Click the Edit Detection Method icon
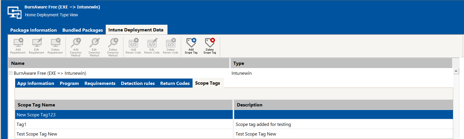 coord(94,43)
